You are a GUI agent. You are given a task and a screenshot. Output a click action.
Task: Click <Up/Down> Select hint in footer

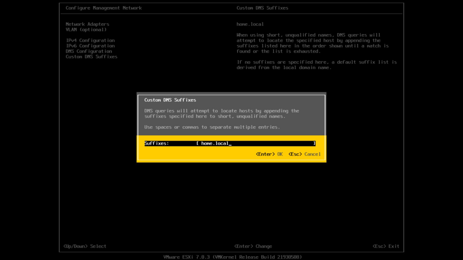[84, 246]
